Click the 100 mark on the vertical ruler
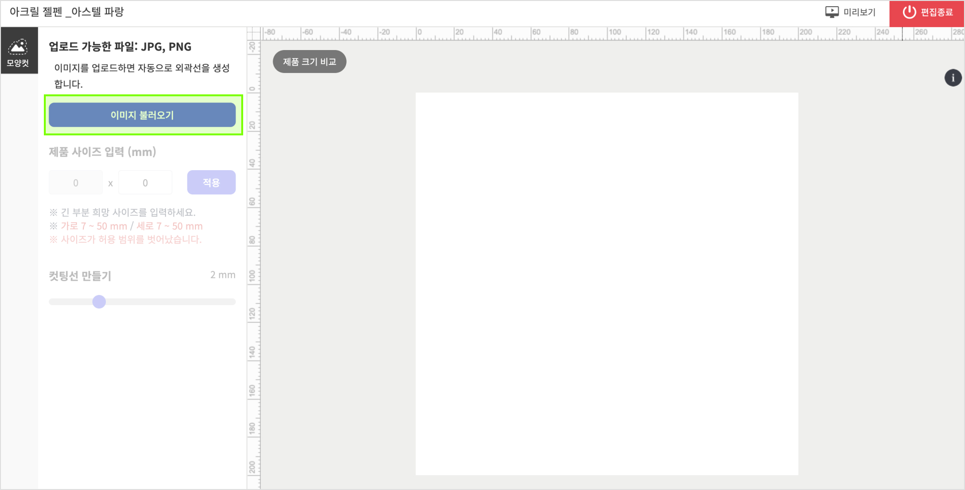 pos(252,276)
